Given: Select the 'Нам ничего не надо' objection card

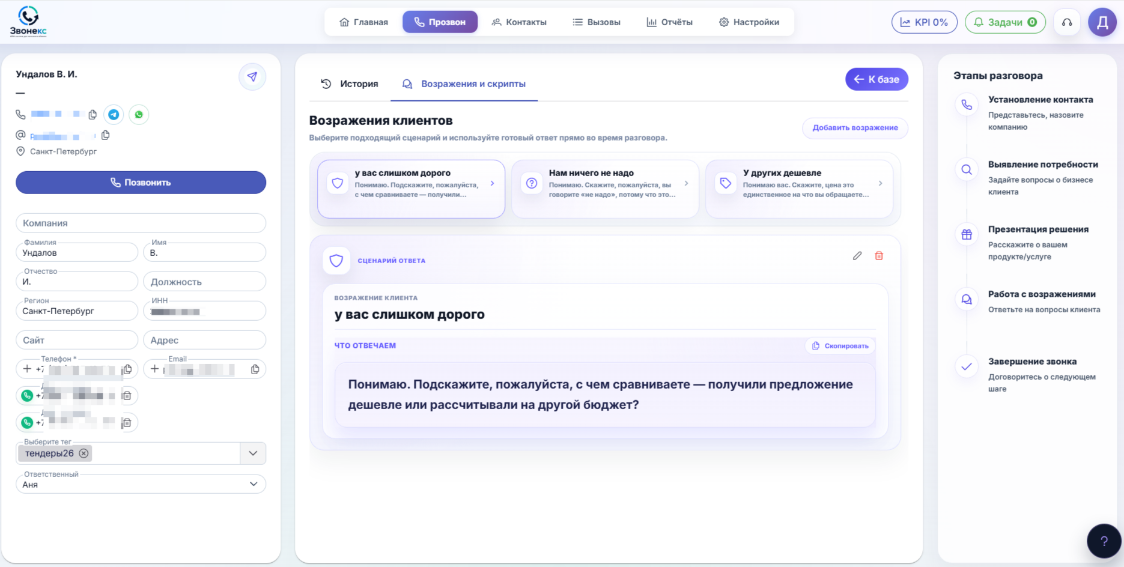Looking at the screenshot, I should [x=605, y=189].
